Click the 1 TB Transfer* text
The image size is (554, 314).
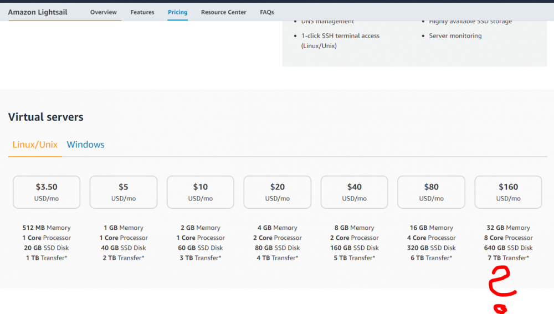47,258
